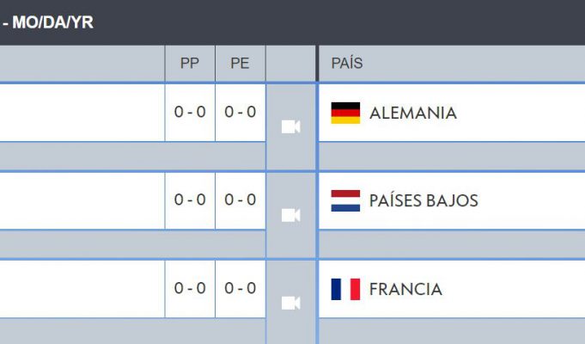Image resolution: width=585 pixels, height=344 pixels.
Task: Select the PP 0 - 0 cell for Alemania
Action: [x=190, y=113]
